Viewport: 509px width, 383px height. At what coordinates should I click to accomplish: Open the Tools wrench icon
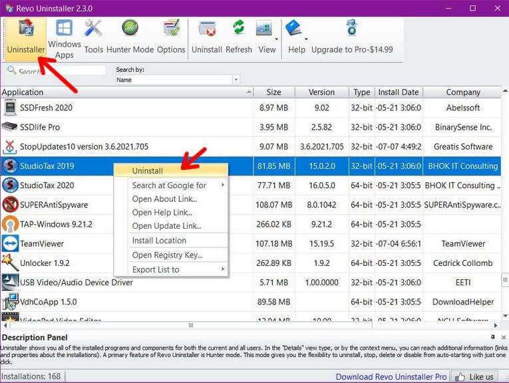click(x=93, y=28)
